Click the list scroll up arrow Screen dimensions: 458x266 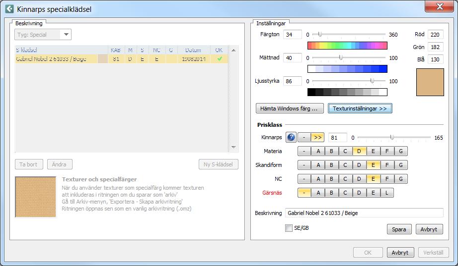pyautogui.click(x=233, y=50)
